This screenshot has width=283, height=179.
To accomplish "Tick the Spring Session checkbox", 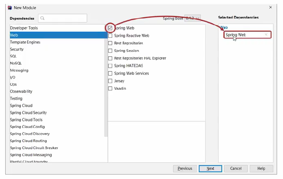I will 110,51.
